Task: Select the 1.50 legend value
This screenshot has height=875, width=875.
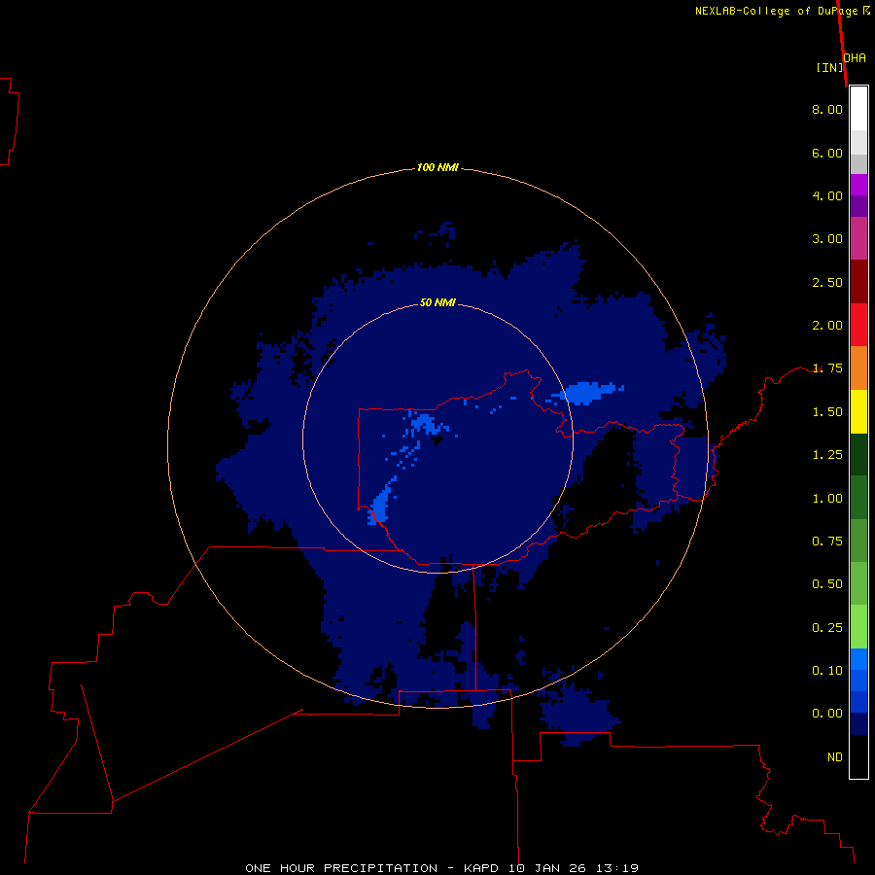Action: coord(827,412)
